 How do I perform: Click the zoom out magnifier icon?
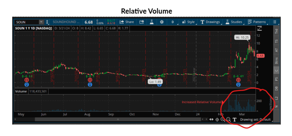pyautogui.click(x=228, y=119)
